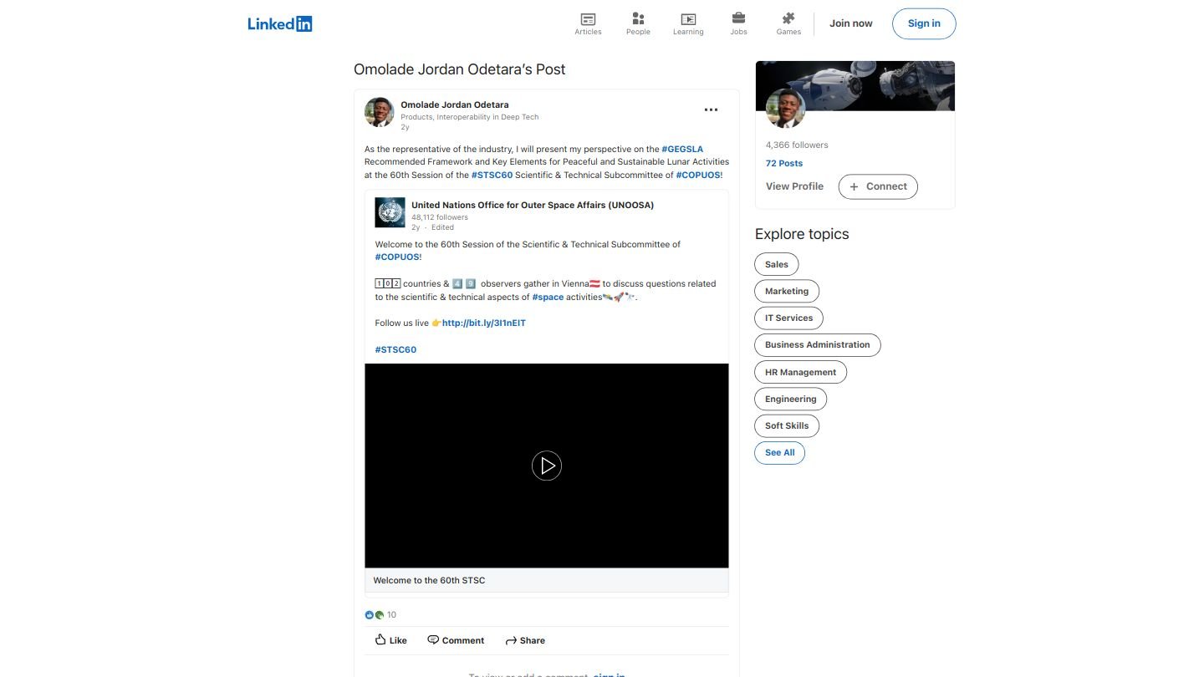Select the Marketing topic
Screen dimensions: 1204x677
(787, 291)
